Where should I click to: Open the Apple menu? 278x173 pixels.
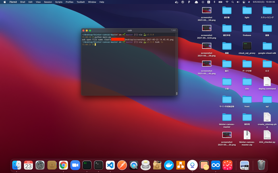coord(4,2)
